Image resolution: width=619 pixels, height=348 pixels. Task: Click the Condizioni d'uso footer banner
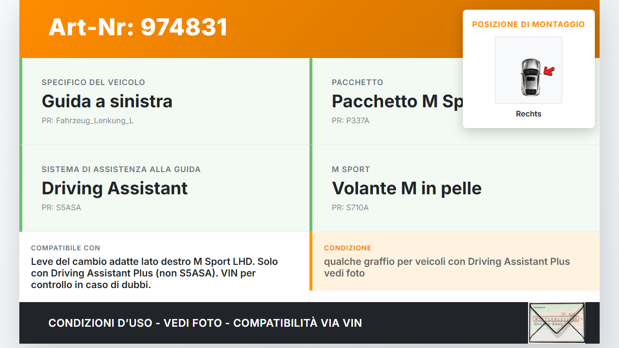[x=205, y=323]
